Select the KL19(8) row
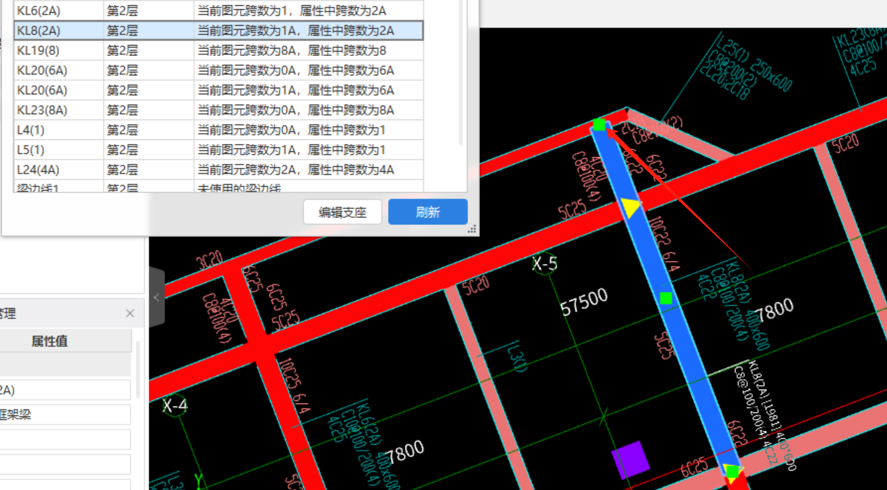The width and height of the screenshot is (887, 490). (218, 50)
